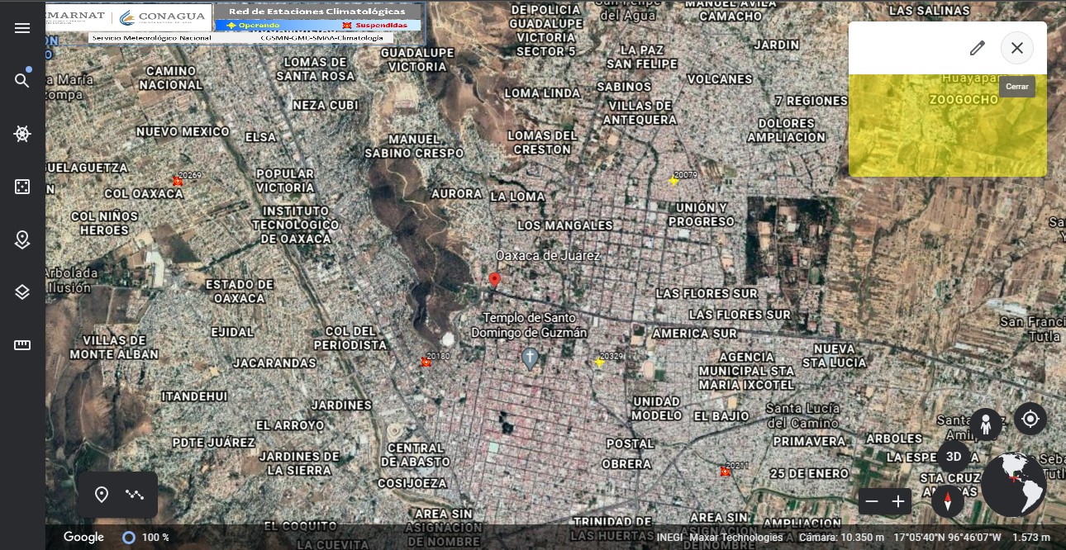
Task: Select suspended station marker 20180
Action: click(x=426, y=362)
